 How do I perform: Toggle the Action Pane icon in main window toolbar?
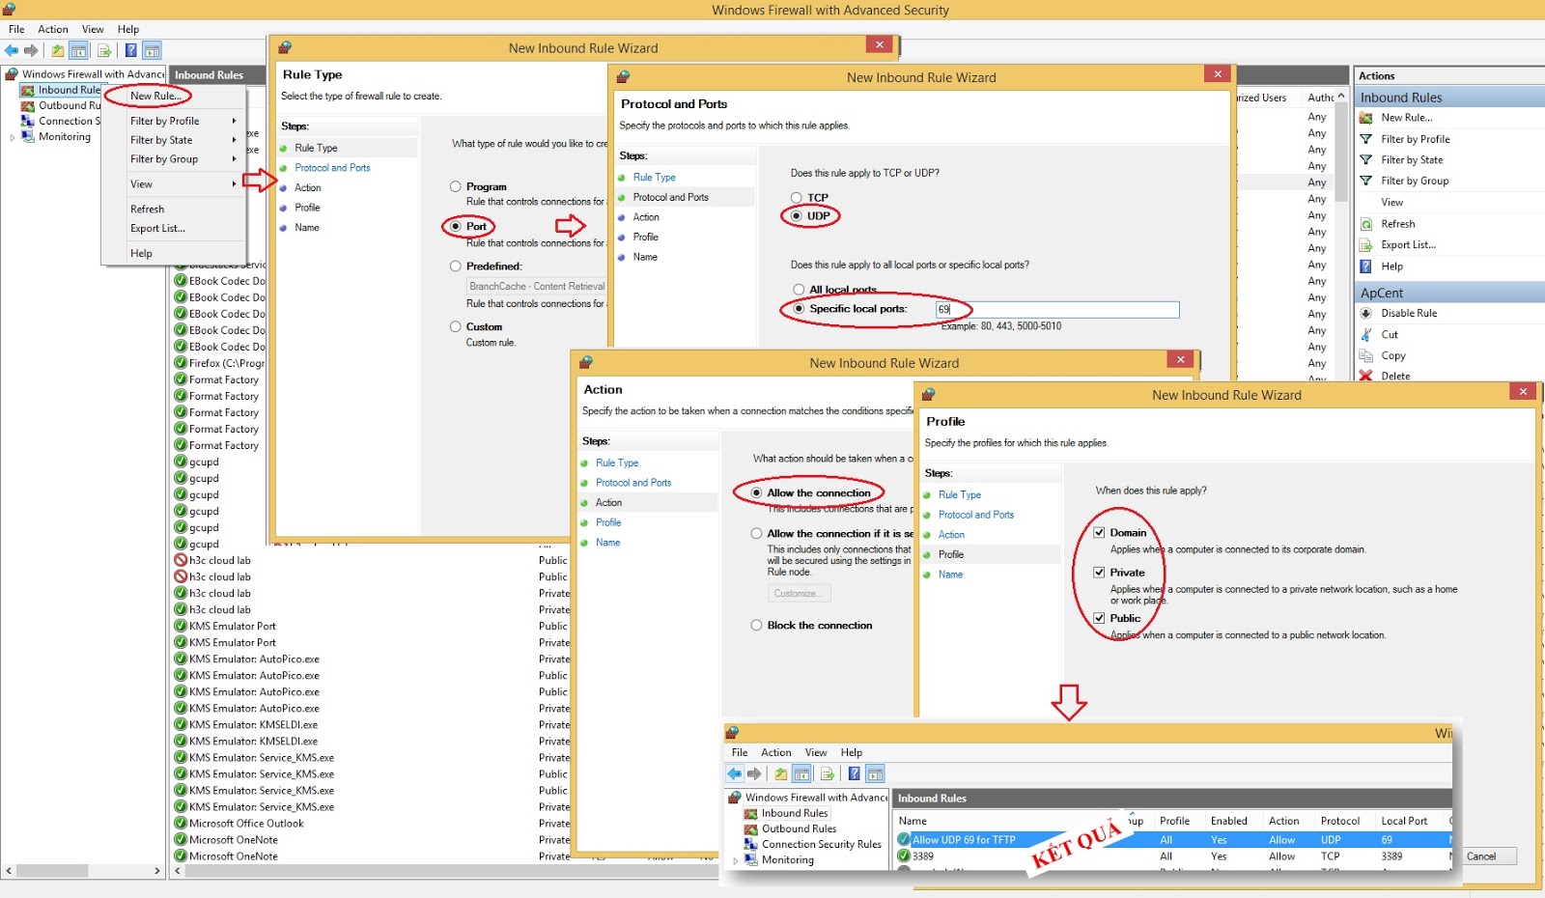tap(152, 50)
